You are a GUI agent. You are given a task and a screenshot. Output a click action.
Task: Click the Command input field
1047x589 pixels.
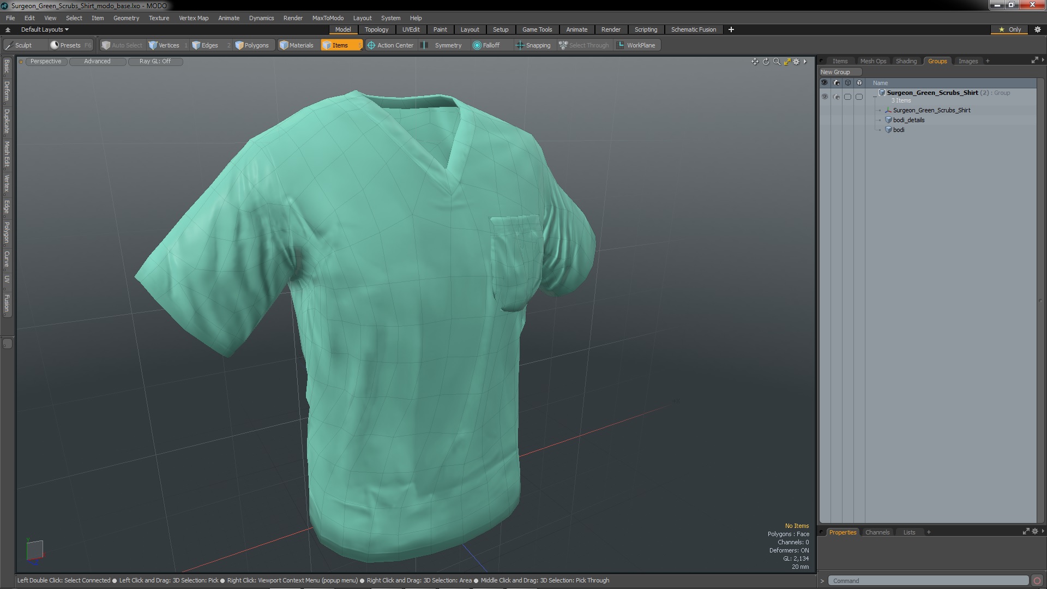[927, 581]
